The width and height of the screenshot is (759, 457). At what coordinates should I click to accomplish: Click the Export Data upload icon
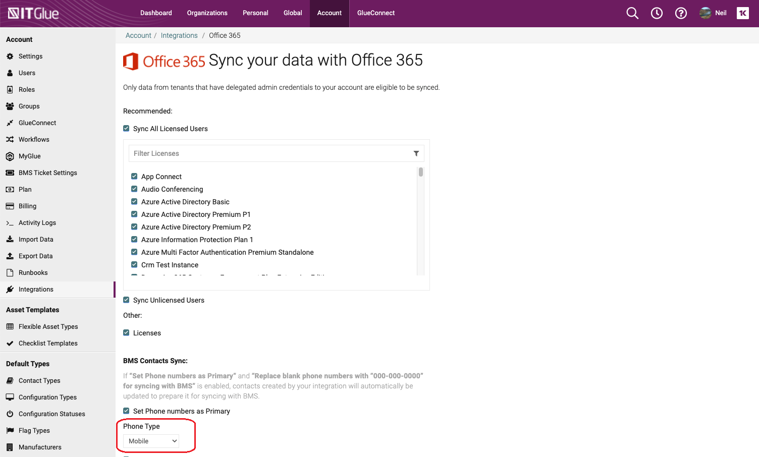pyautogui.click(x=10, y=256)
